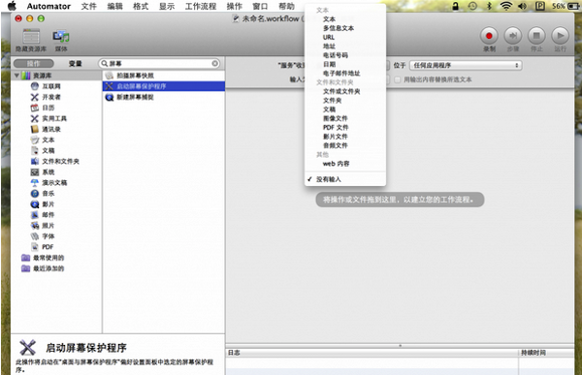Screen dimensions: 582x375
Task: Switch to the 变量 tab
Action: pos(76,63)
